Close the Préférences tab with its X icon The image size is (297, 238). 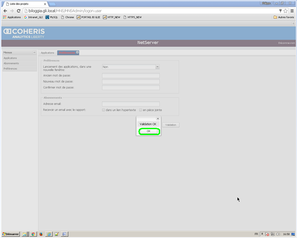click(x=77, y=52)
